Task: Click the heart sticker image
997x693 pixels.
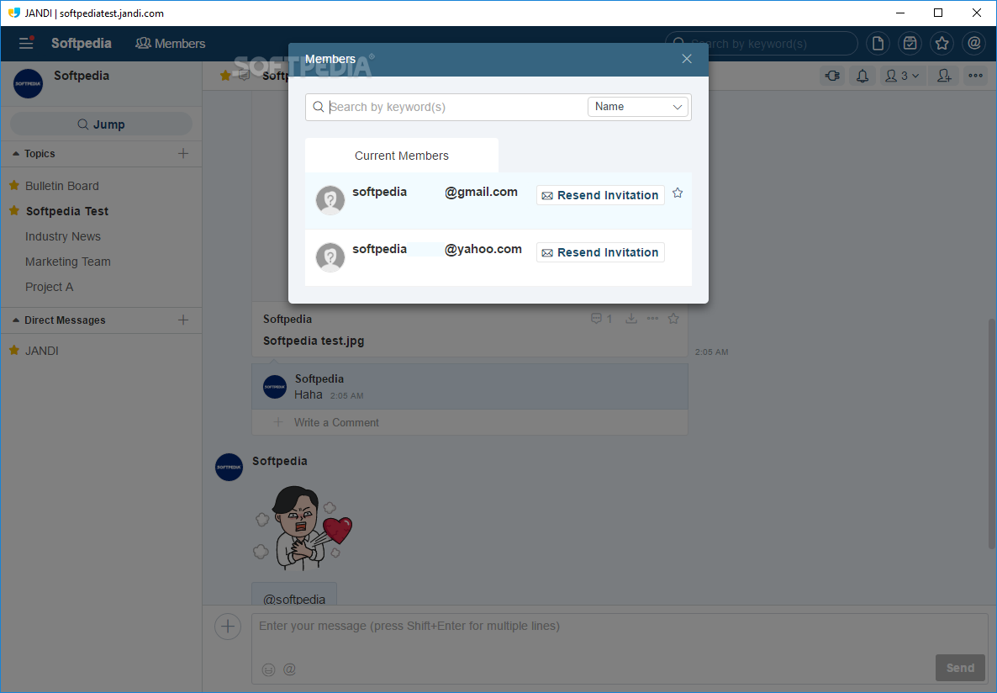Action: 303,528
